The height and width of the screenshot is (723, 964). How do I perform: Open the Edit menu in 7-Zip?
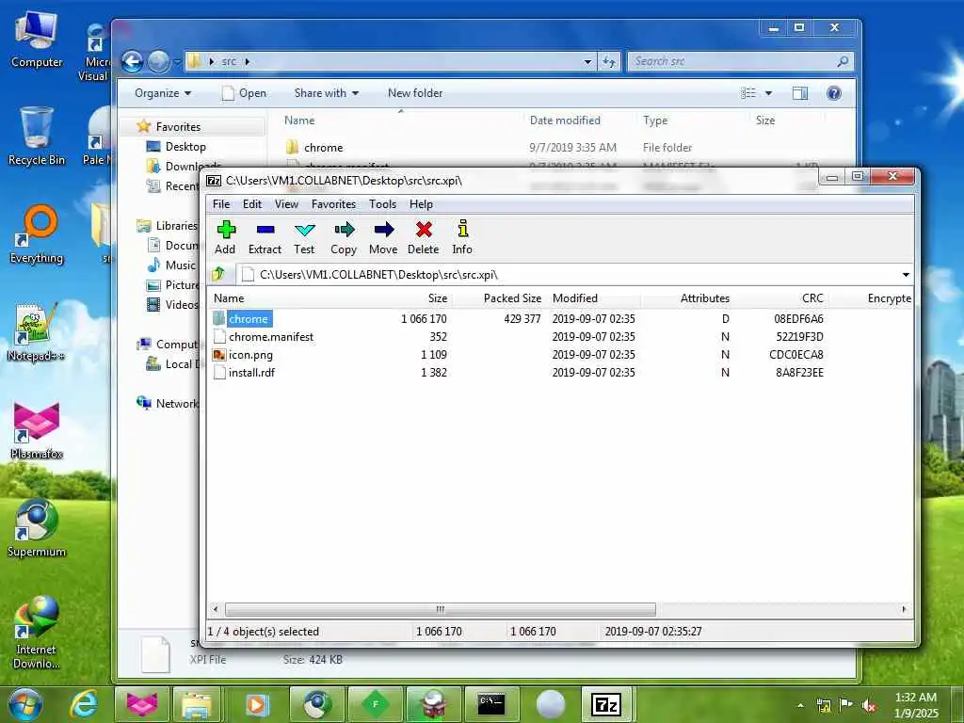click(x=252, y=204)
